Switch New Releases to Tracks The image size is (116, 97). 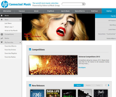point(98,85)
